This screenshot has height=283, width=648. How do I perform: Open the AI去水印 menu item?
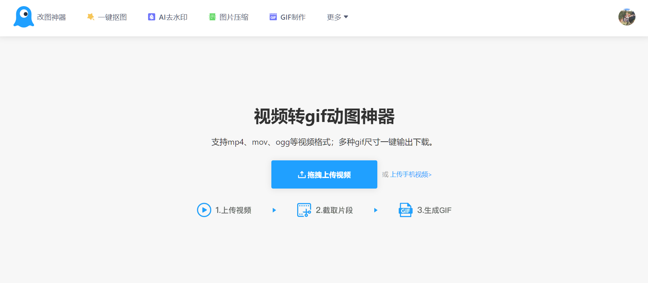[173, 17]
